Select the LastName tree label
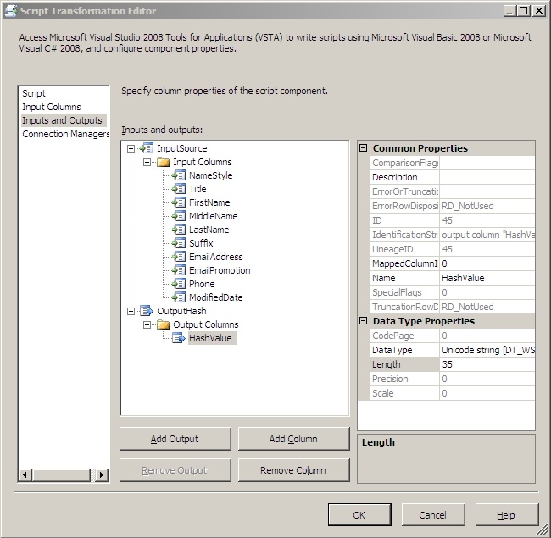Screen dimensions: 551x538 [x=209, y=230]
